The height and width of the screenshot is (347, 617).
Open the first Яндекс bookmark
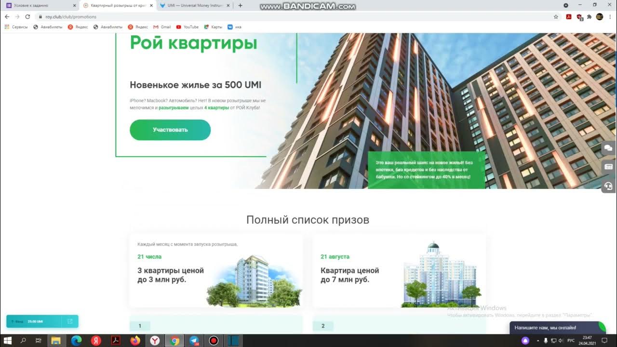coord(78,27)
